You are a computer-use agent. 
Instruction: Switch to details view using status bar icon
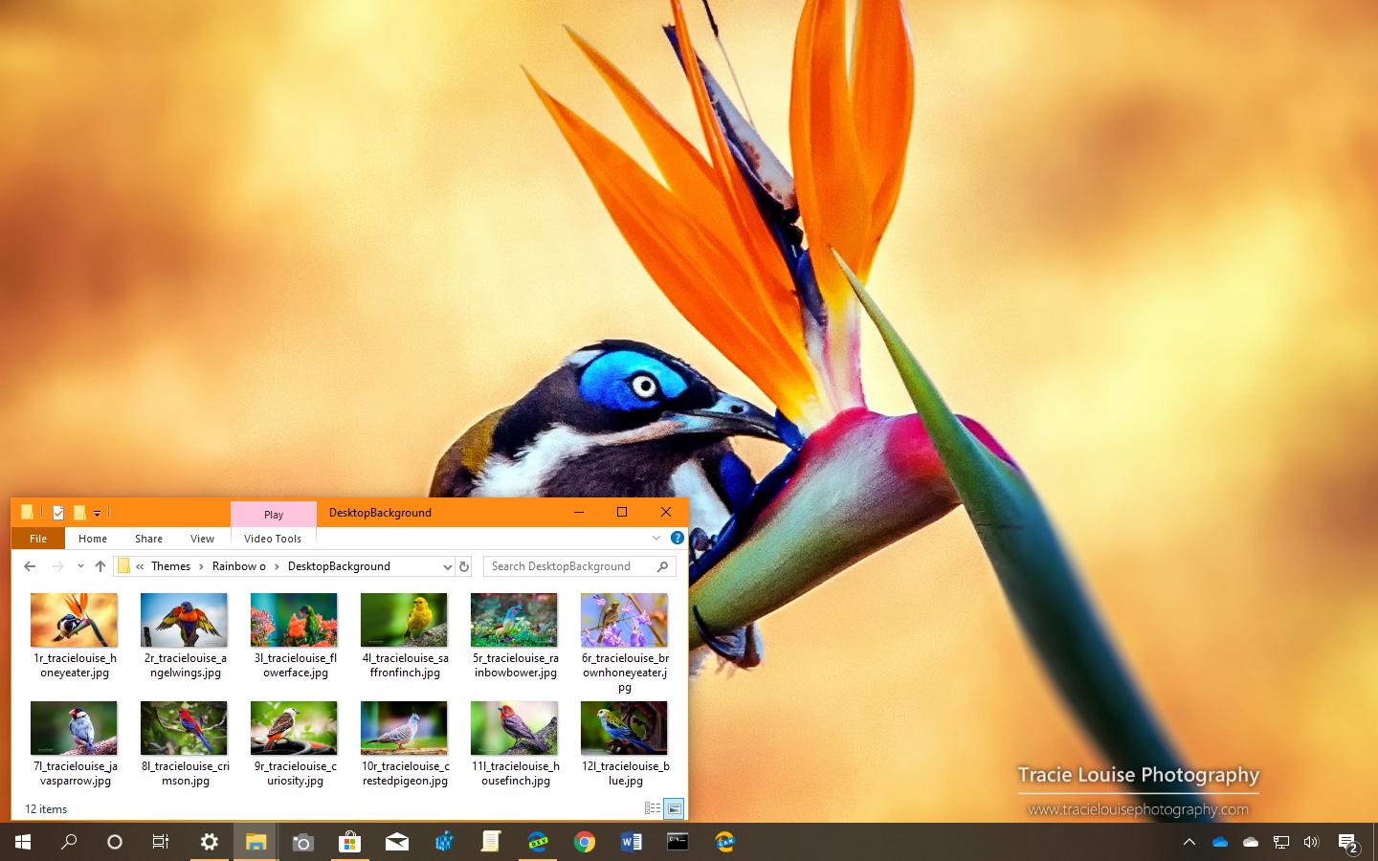pos(653,809)
